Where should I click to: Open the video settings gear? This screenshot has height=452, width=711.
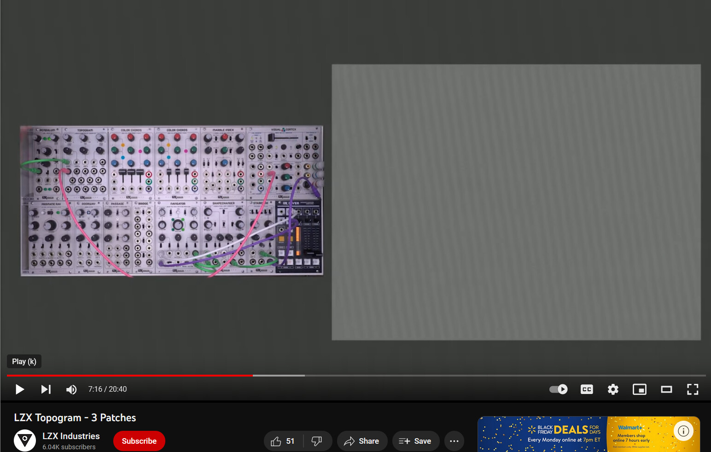point(613,389)
